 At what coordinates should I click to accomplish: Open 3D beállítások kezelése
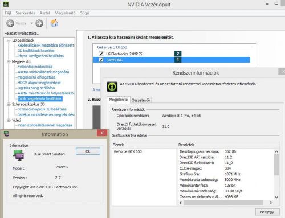coord(36,51)
